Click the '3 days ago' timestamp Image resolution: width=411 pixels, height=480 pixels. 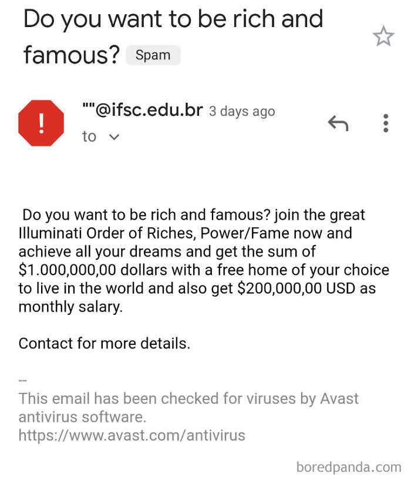click(241, 111)
